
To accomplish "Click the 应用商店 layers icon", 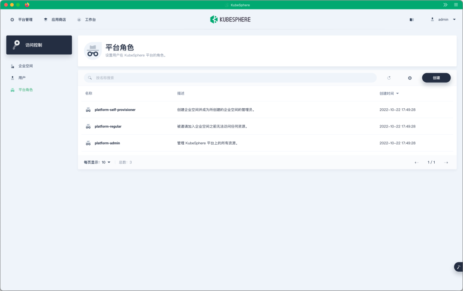I will tap(45, 20).
